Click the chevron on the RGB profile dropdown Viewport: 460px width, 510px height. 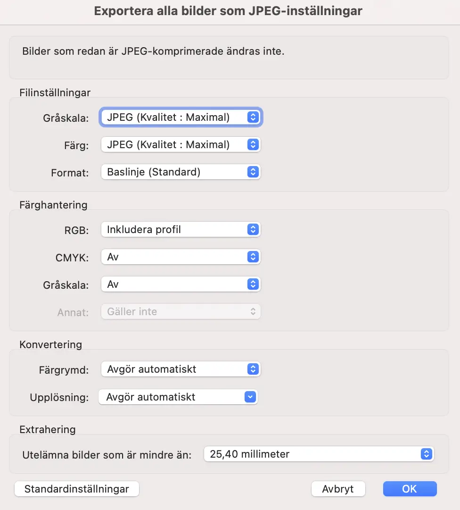(x=253, y=229)
